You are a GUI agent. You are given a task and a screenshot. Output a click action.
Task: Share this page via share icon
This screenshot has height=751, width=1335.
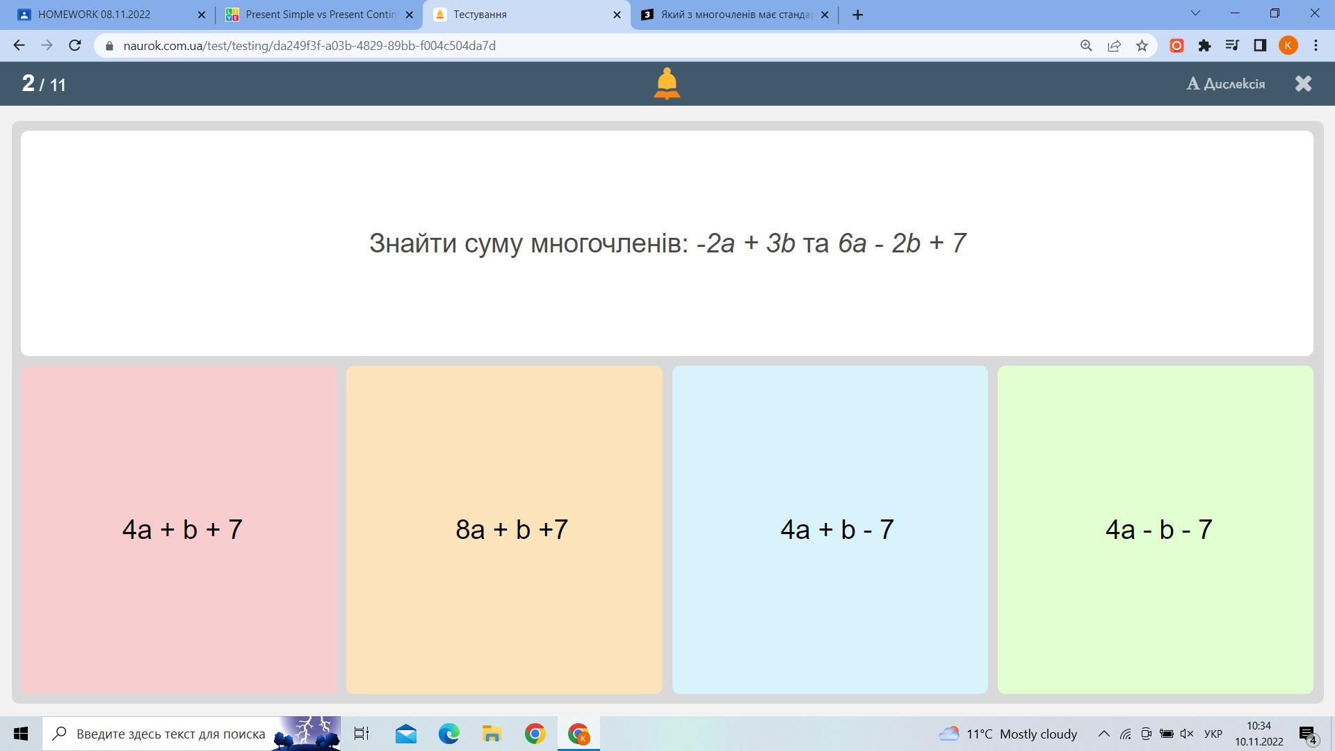point(1114,45)
